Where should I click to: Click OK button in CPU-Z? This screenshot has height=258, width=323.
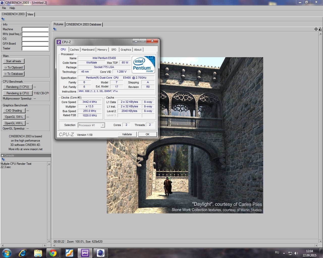point(148,134)
